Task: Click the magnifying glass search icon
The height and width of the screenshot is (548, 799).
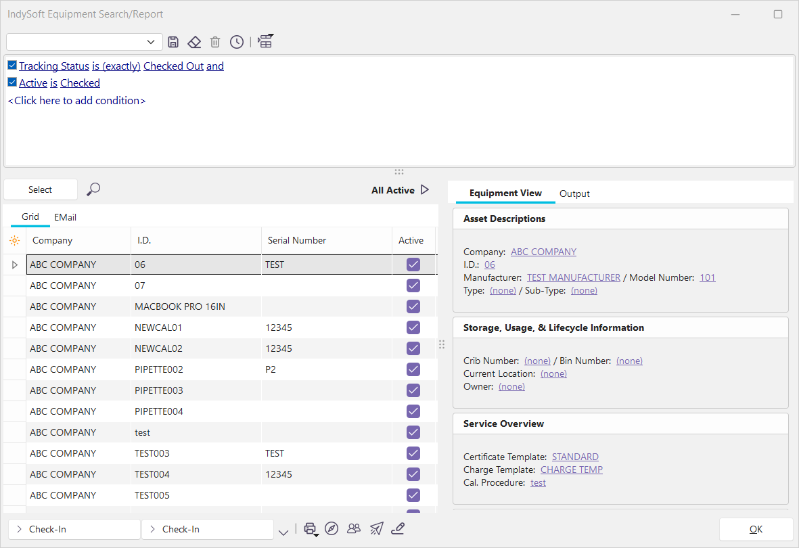Action: [x=94, y=189]
